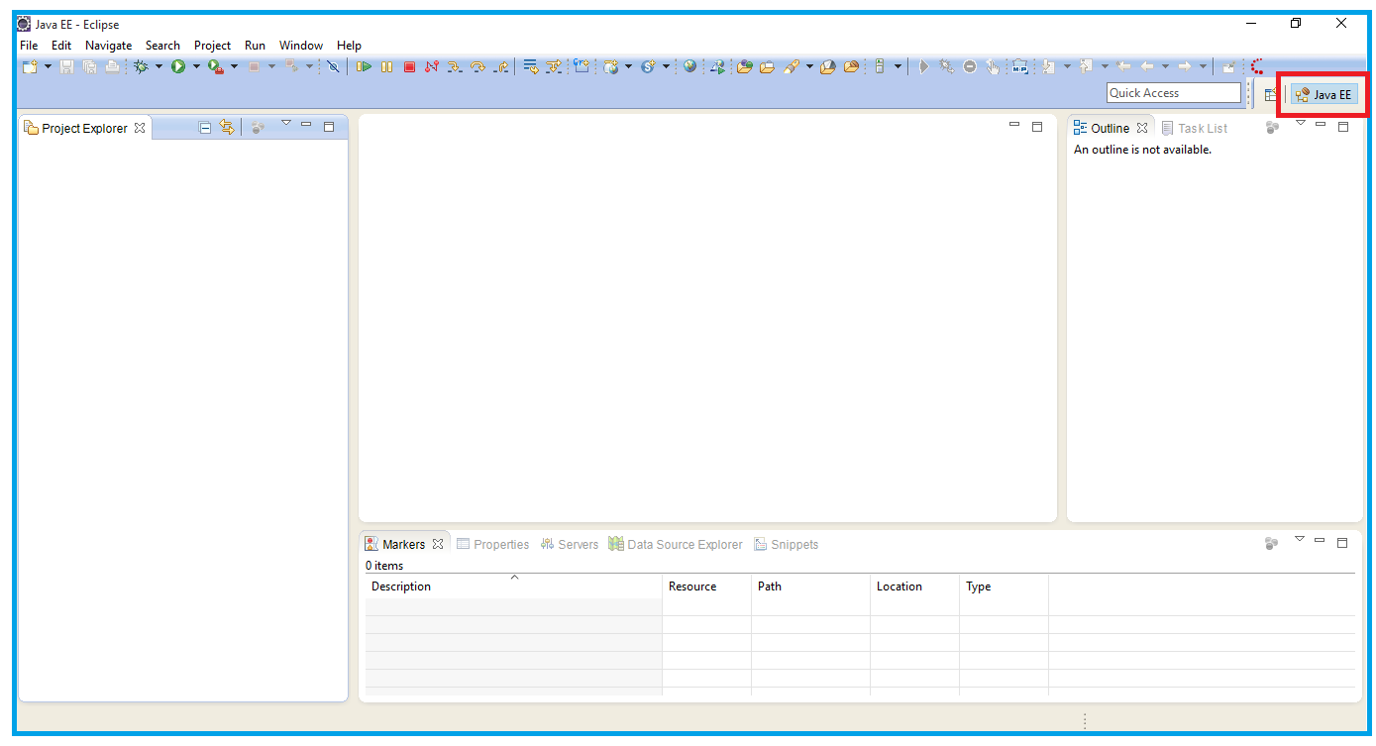Close the Project Explorer tab X

click(140, 128)
